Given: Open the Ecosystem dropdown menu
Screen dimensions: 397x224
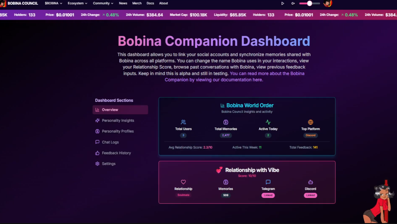Looking at the screenshot, I should pyautogui.click(x=77, y=3).
